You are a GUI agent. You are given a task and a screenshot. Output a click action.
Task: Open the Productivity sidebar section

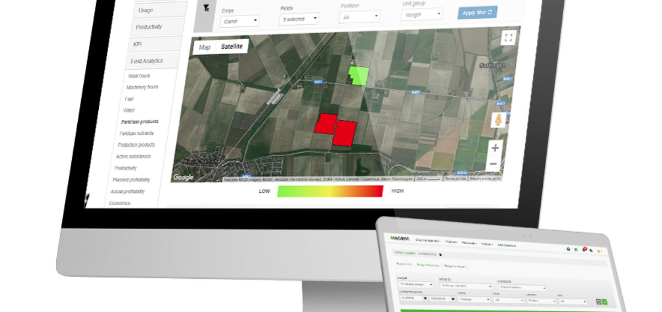[158, 27]
